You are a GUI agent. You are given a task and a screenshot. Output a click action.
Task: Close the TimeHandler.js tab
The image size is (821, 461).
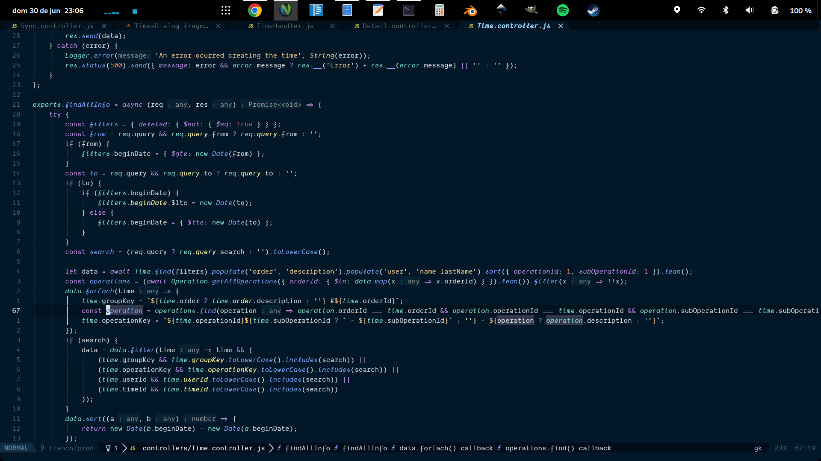tap(332, 26)
